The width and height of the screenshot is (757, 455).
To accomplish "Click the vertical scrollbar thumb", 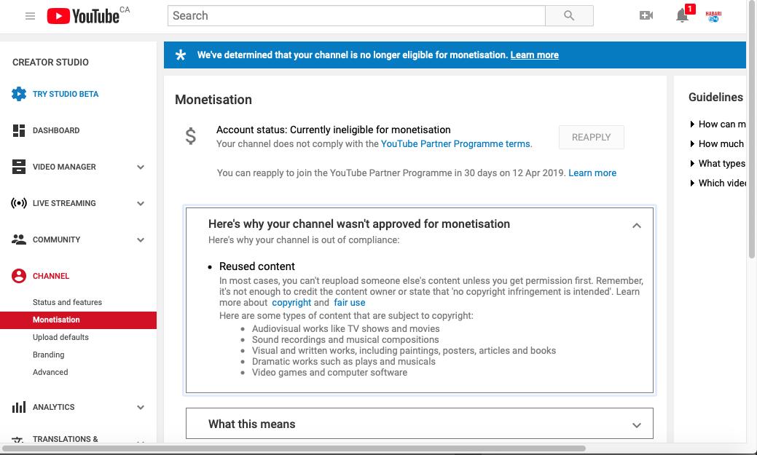I will pyautogui.click(x=752, y=130).
